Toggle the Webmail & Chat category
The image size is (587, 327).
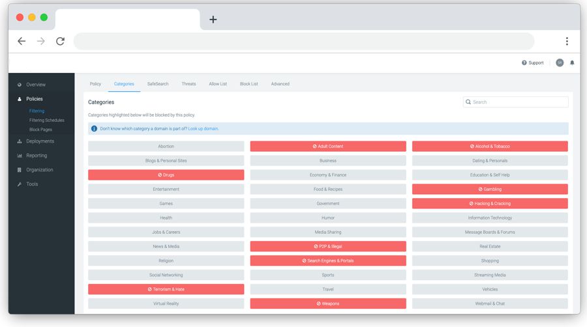pyautogui.click(x=490, y=304)
